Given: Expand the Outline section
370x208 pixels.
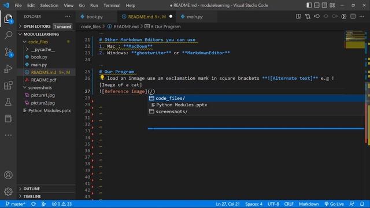Looking at the screenshot, I should [x=46, y=189].
